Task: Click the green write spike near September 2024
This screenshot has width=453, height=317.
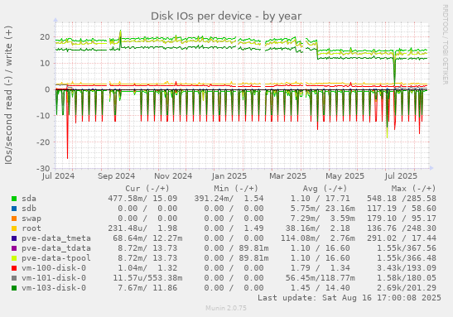Action: click(x=120, y=39)
